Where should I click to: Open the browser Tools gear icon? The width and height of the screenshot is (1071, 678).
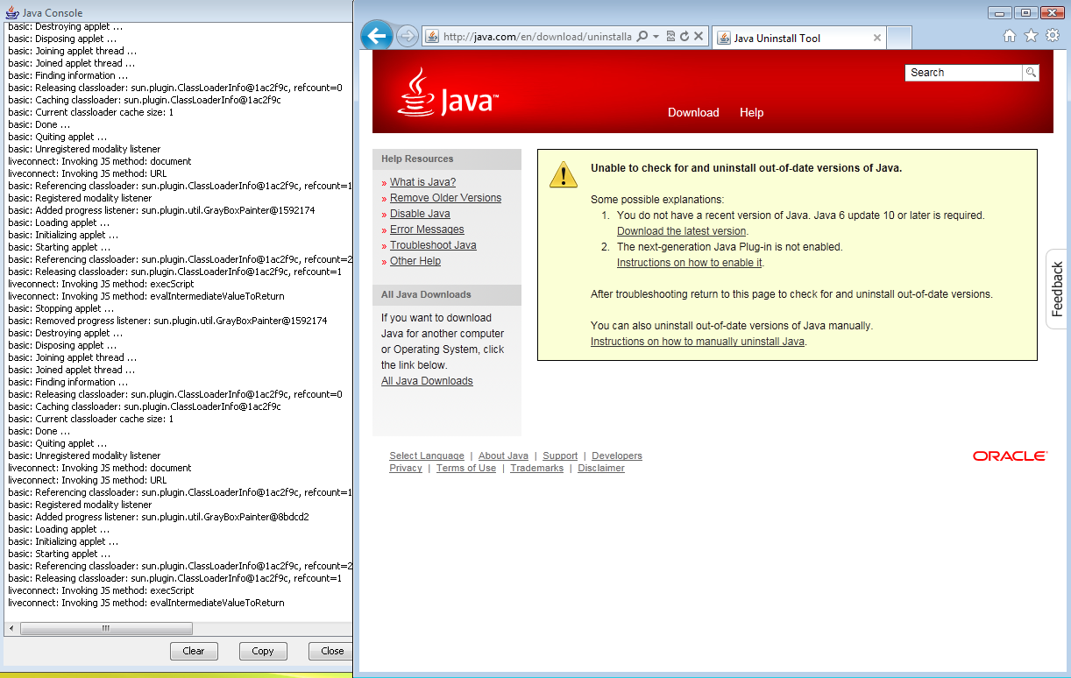[1053, 36]
